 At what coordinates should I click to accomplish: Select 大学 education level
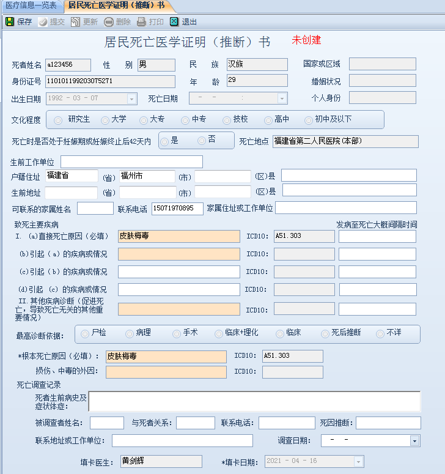[105, 120]
